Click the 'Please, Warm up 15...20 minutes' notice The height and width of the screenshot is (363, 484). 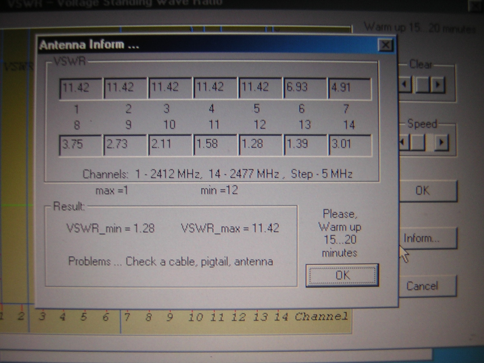coord(340,233)
